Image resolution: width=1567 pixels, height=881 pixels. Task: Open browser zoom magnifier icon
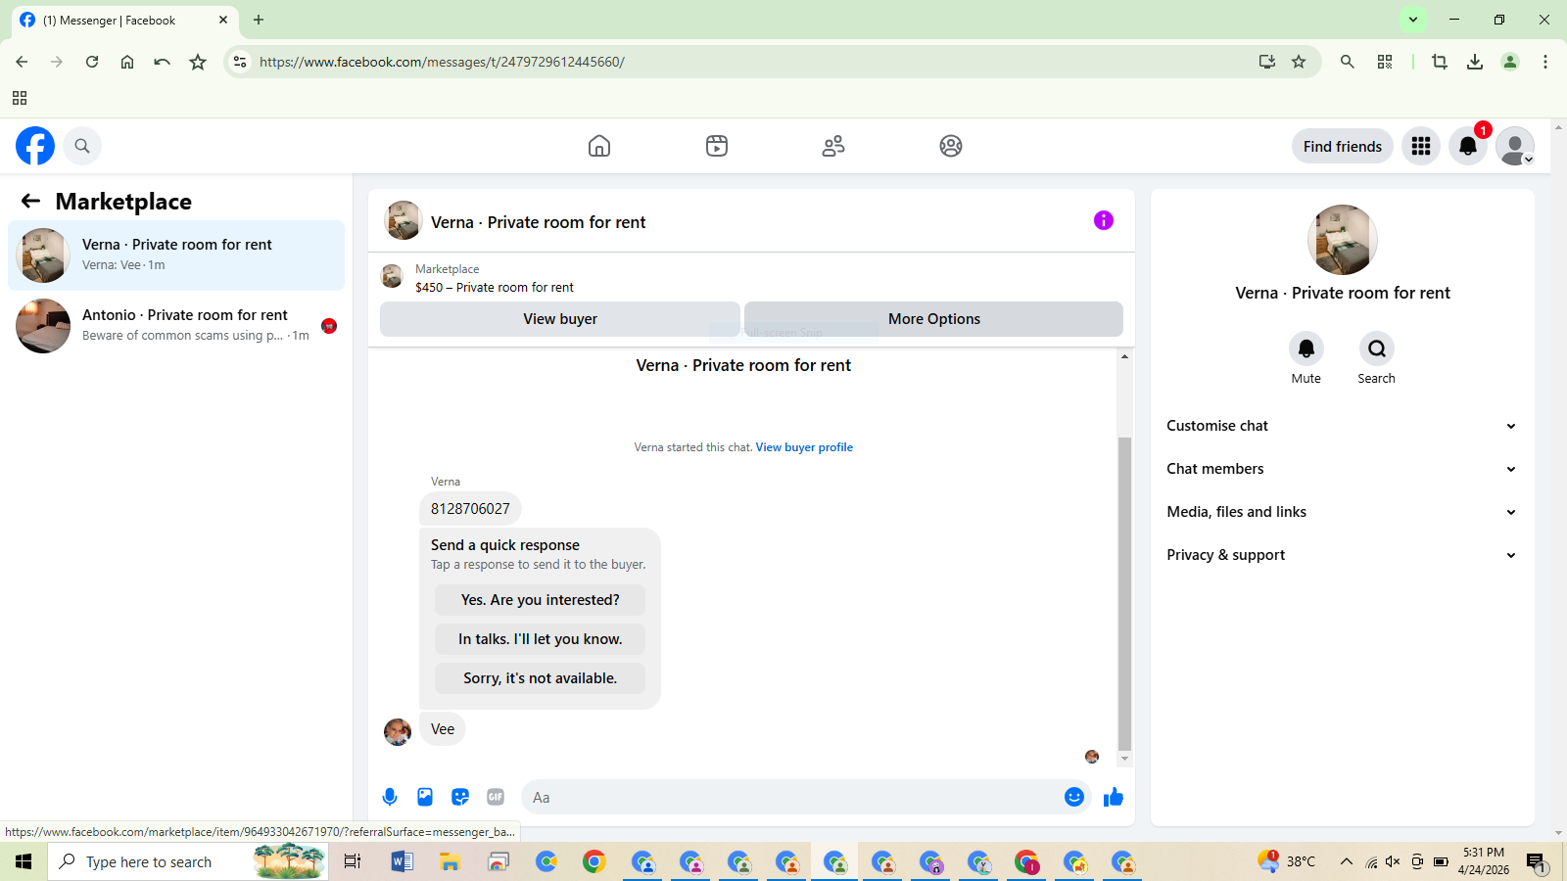(x=1348, y=62)
